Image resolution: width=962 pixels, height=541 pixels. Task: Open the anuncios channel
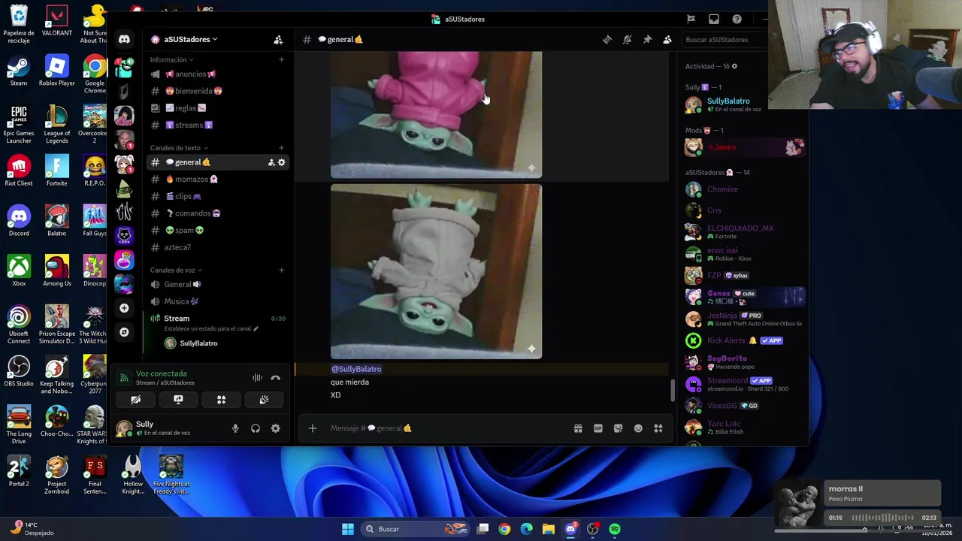[216, 74]
